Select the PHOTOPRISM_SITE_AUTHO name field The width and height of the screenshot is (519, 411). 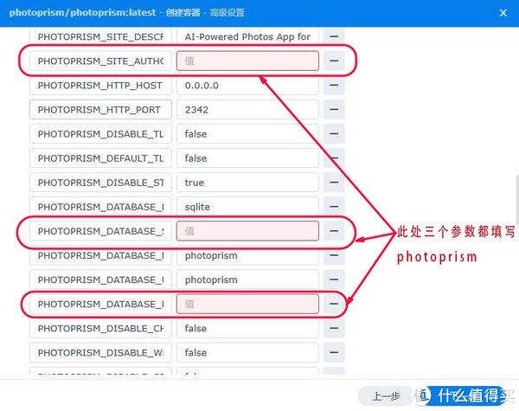pyautogui.click(x=100, y=61)
